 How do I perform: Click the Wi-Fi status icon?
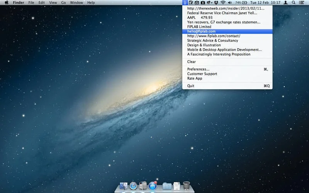click(223, 3)
